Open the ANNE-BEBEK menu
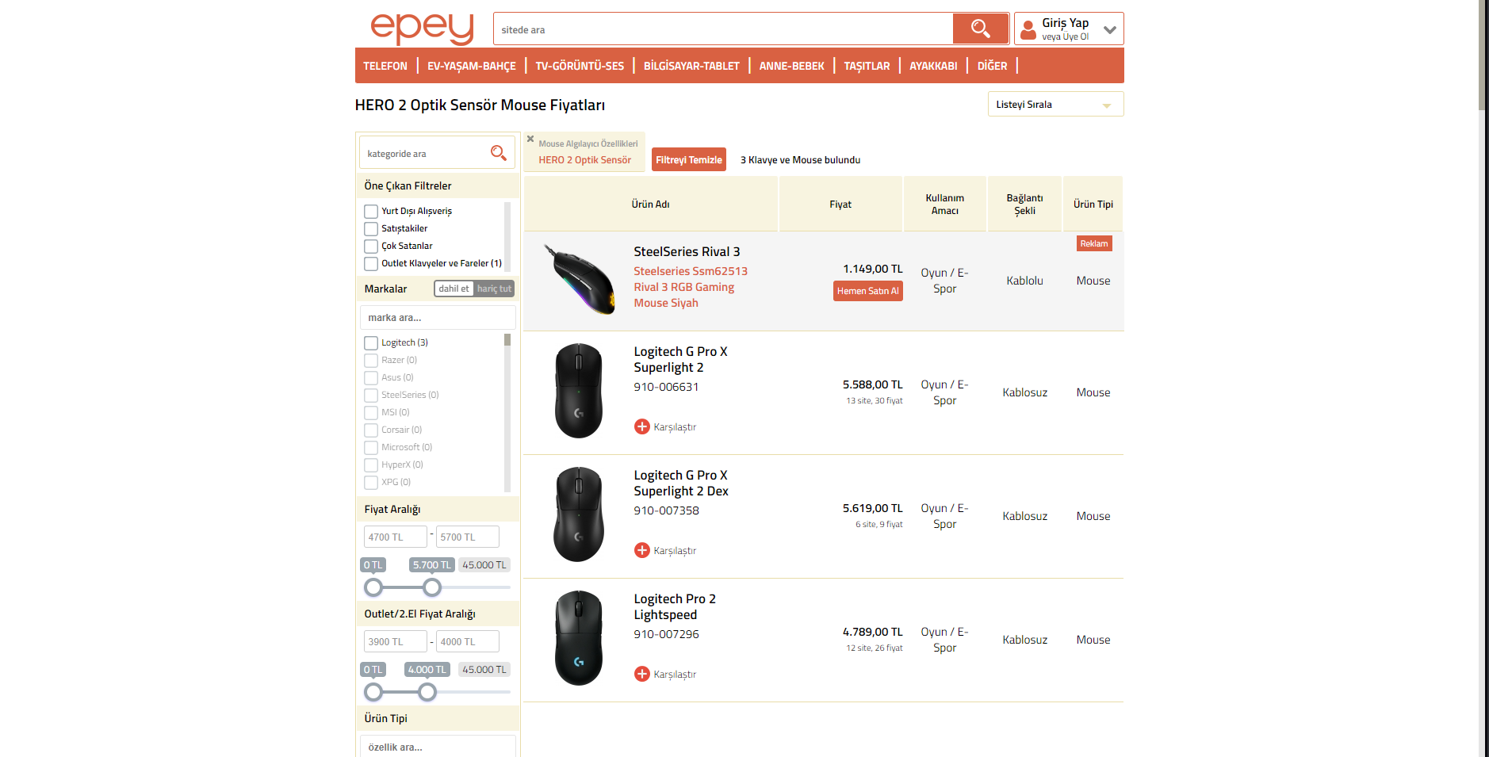1489x757 pixels. 792,66
